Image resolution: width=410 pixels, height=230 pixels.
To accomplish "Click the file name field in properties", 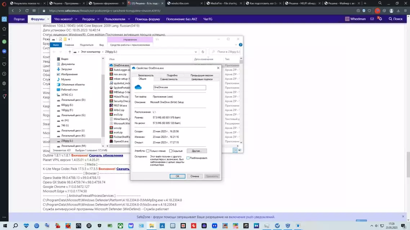I will pyautogui.click(x=179, y=87).
